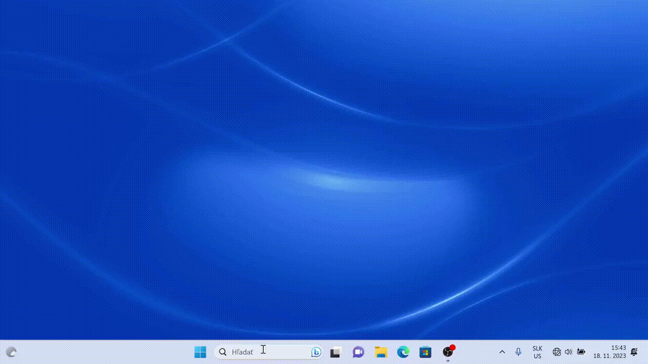Open OBS Studio from the taskbar
Viewport: 648px width, 364px height.
448,352
